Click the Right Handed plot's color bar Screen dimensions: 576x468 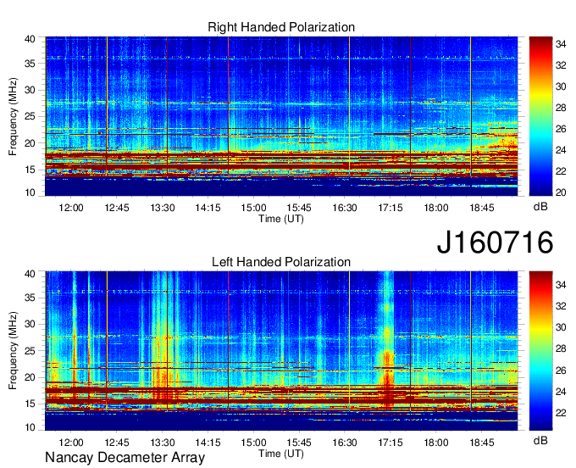click(540, 116)
